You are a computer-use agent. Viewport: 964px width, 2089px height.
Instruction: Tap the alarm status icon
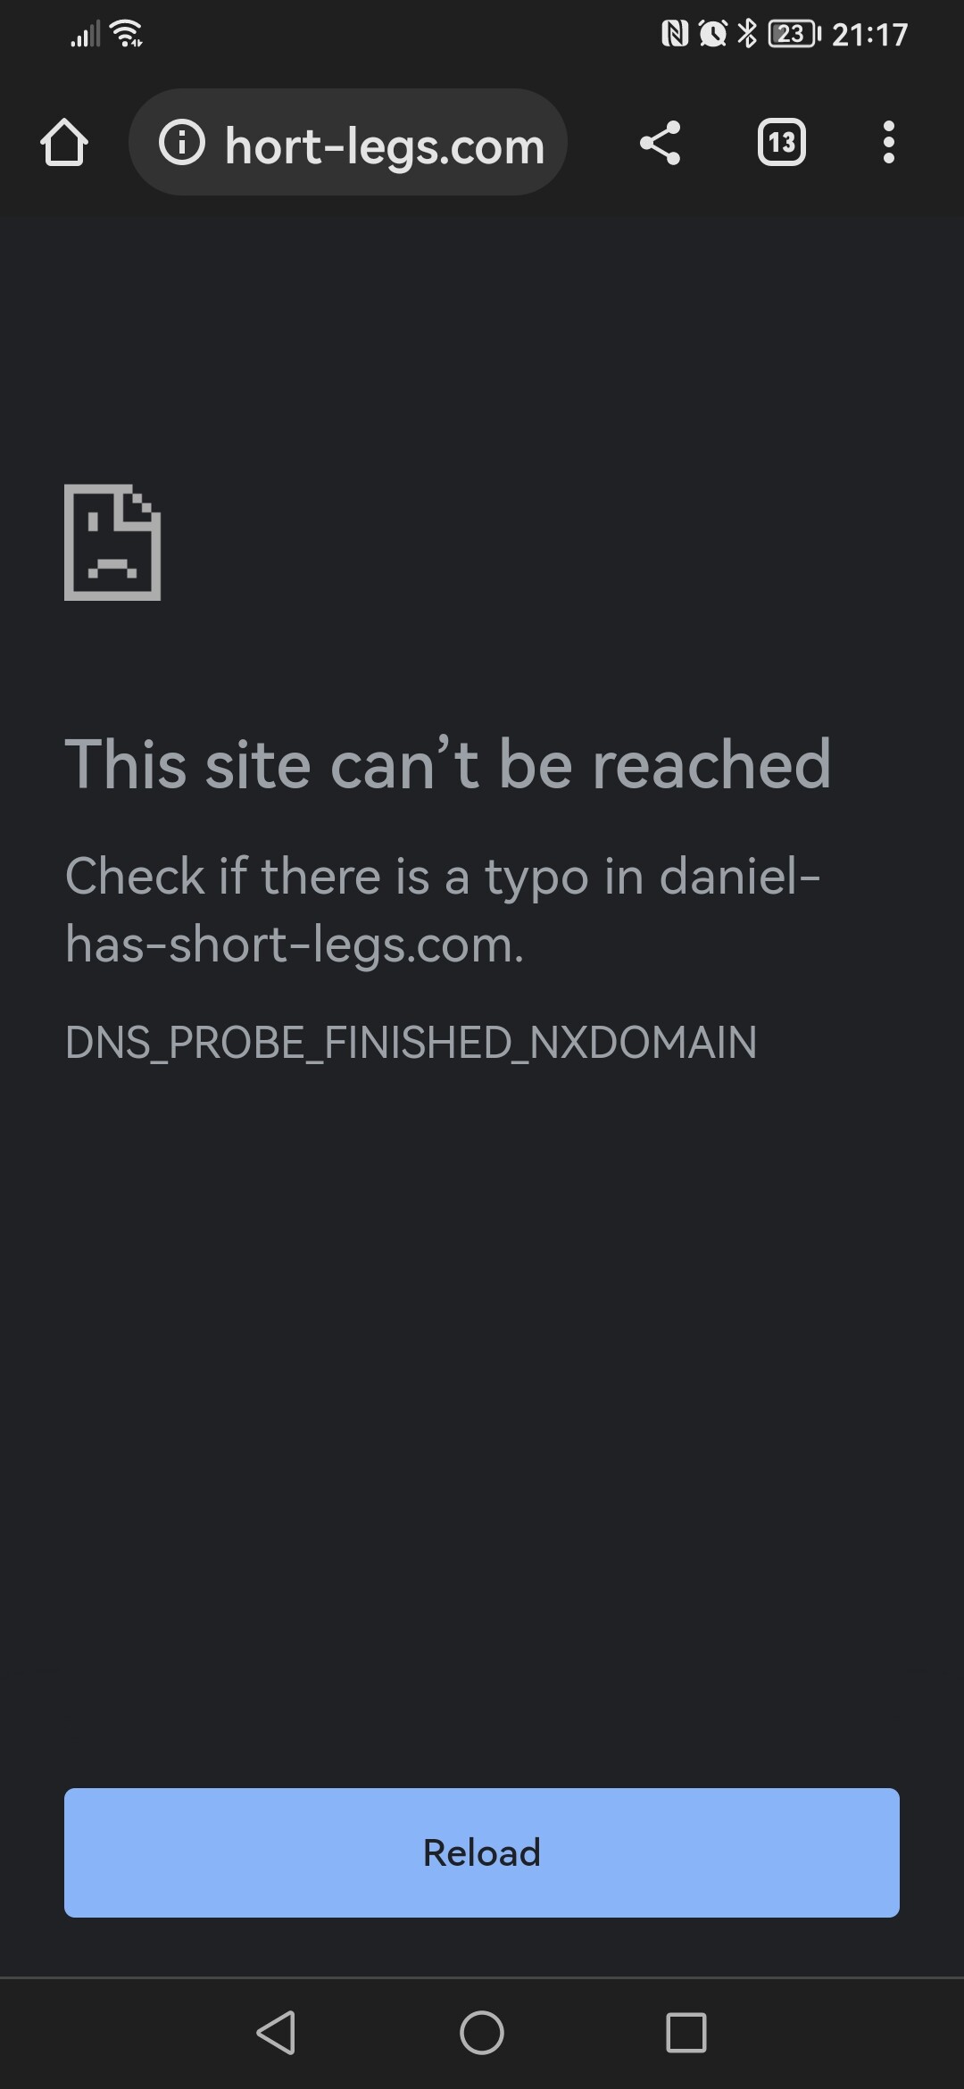pos(713,34)
